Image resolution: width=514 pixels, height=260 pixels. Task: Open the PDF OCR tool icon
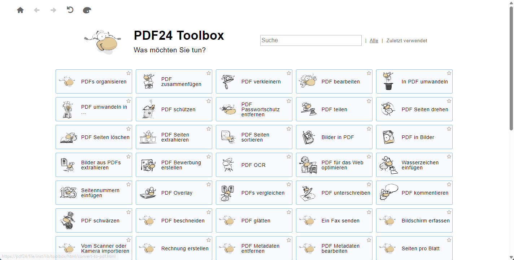(x=227, y=165)
